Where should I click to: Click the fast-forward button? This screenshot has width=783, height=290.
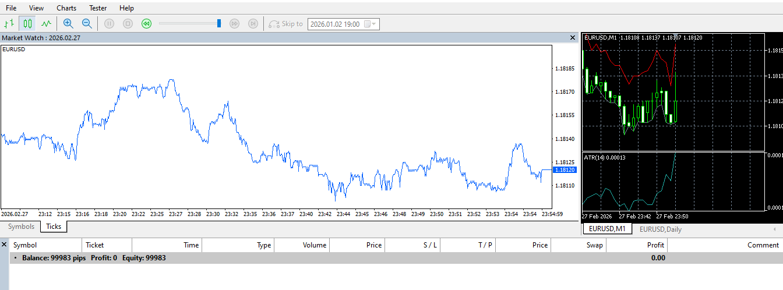tap(234, 24)
